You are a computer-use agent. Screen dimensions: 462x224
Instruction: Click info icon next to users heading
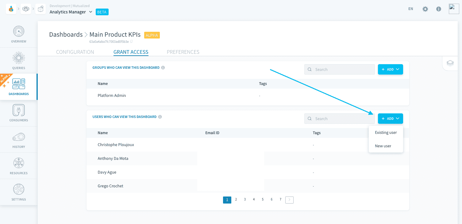pos(160,117)
